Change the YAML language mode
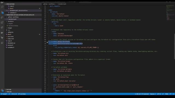Screen dimensions: 175x98 pyautogui.click(x=167, y=94)
